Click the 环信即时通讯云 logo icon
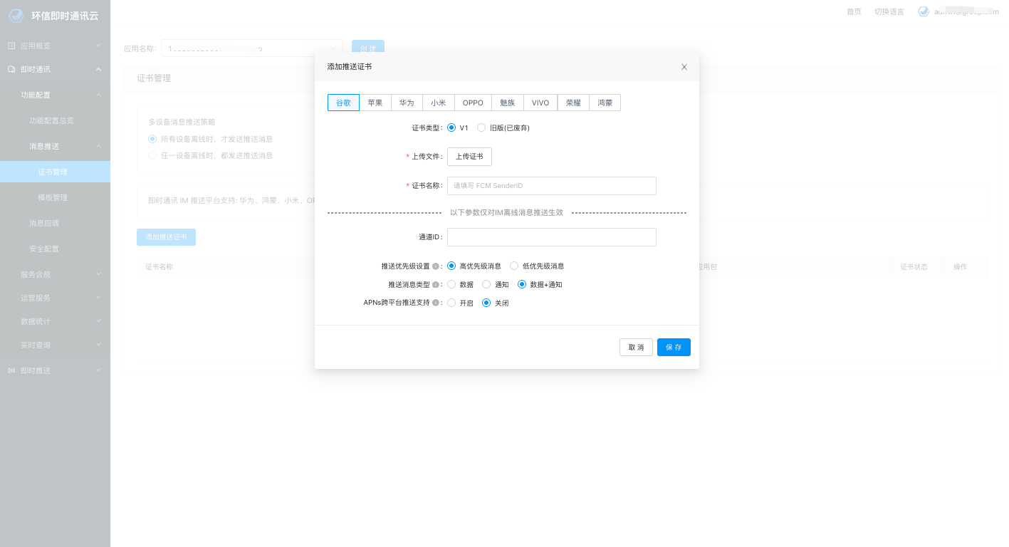Screen dimensions: 1009x547 click(16, 15)
